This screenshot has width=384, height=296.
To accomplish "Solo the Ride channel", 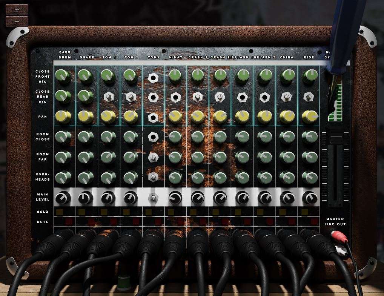I will [x=305, y=212].
